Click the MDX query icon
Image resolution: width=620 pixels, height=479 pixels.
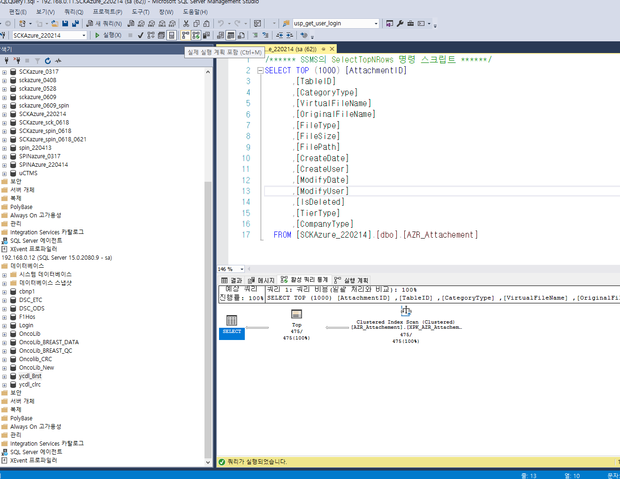[x=141, y=23]
